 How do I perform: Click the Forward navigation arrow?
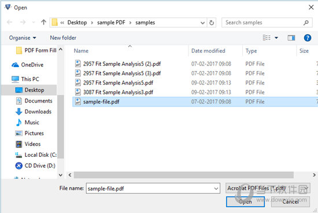tap(23, 22)
